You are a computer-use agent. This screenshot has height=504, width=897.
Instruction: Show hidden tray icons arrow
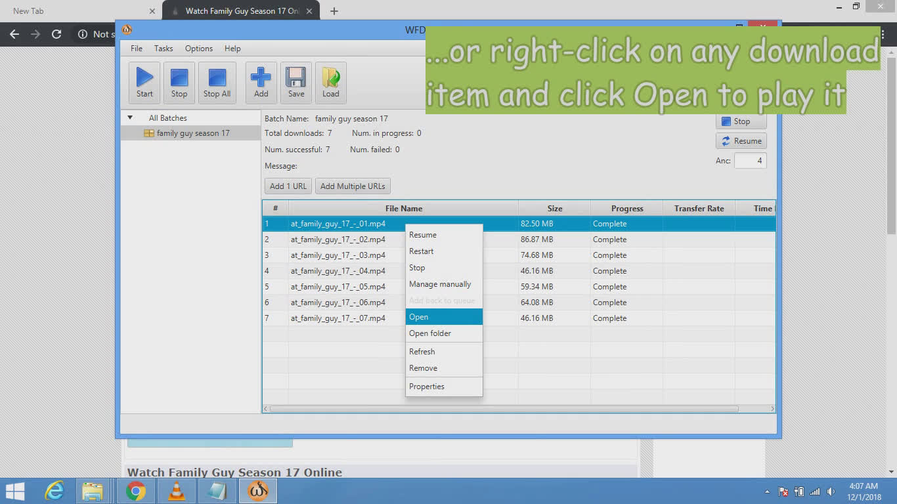tap(767, 492)
